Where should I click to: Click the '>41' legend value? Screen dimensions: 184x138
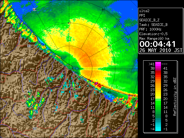[x=152, y=64]
